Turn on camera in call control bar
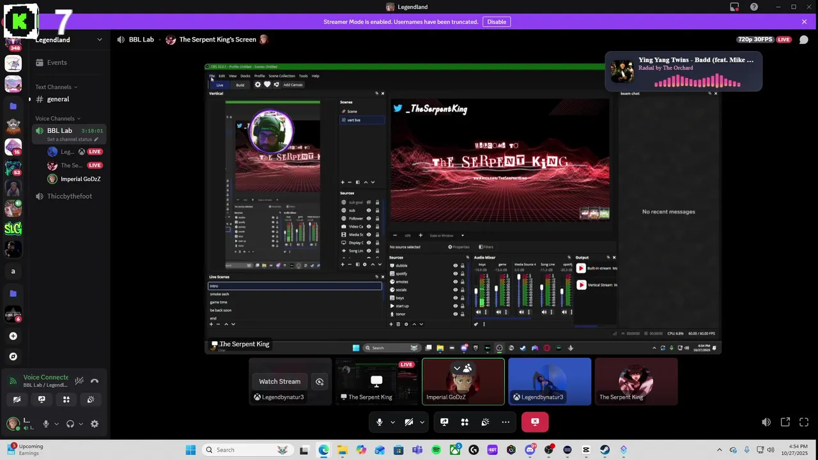The image size is (818, 460). pos(409,422)
